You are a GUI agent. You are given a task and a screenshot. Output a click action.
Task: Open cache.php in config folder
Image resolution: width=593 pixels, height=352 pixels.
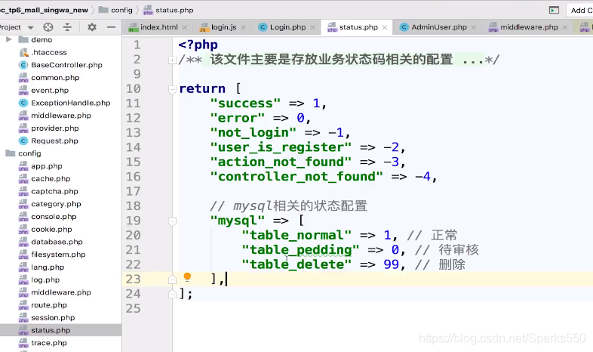[x=51, y=179]
